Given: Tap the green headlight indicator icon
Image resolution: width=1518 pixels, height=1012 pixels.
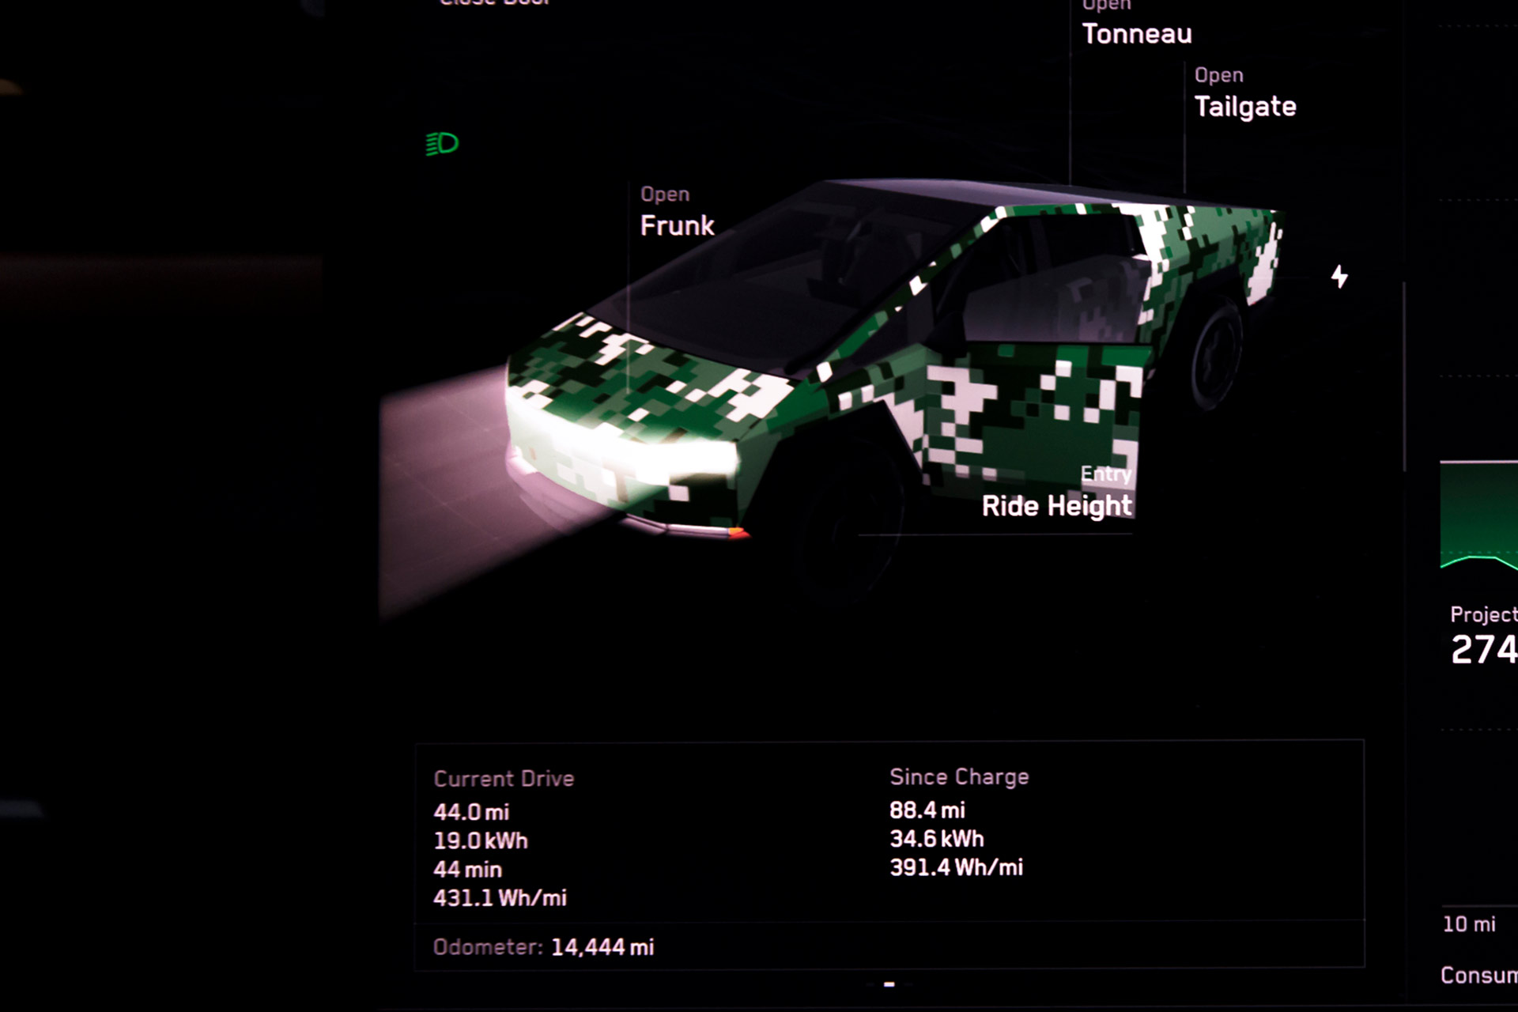Looking at the screenshot, I should coord(442,144).
